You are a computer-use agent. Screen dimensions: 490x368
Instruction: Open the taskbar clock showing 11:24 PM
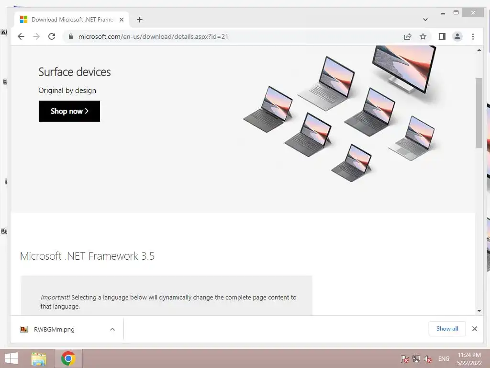click(469, 359)
